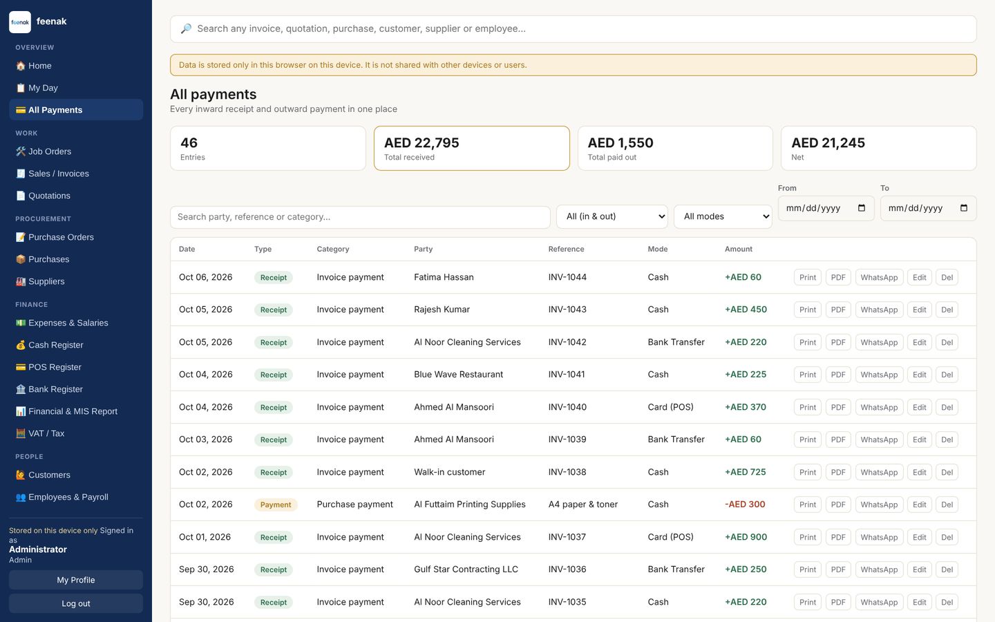Click the My Profile button
The height and width of the screenshot is (622, 995).
pyautogui.click(x=76, y=580)
